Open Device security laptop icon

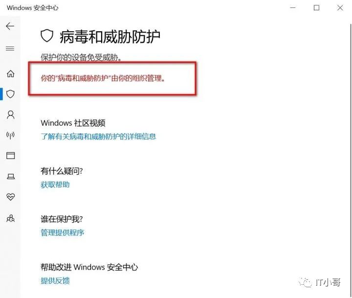(x=11, y=177)
